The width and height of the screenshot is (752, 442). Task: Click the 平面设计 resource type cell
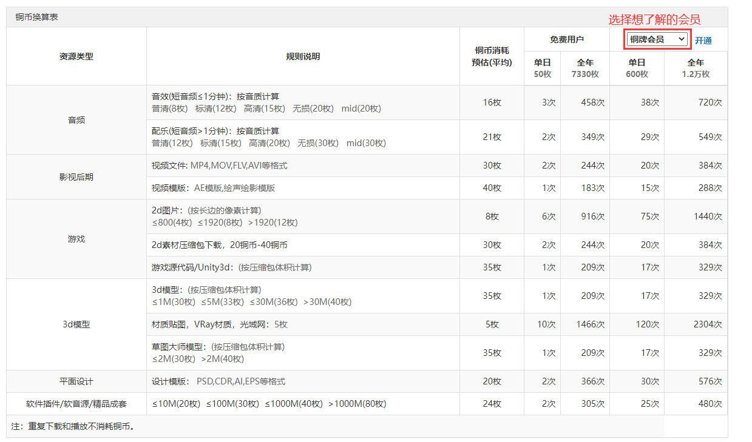coord(76,381)
